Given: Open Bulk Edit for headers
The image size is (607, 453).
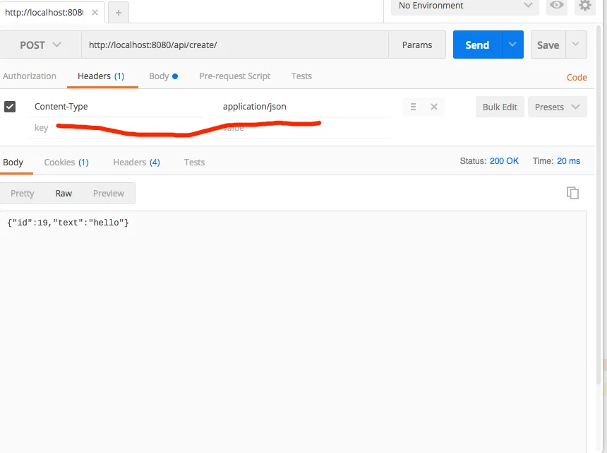Looking at the screenshot, I should pyautogui.click(x=500, y=107).
